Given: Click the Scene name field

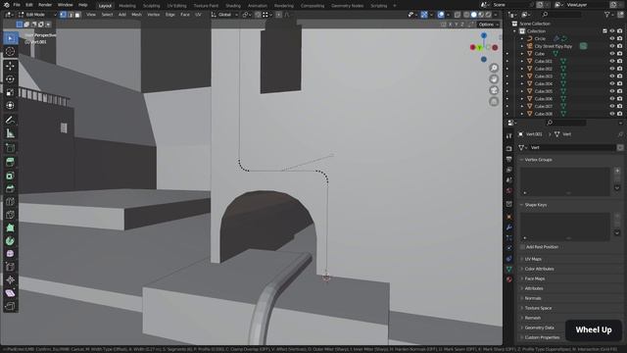Looking at the screenshot, I should pyautogui.click(x=511, y=5).
